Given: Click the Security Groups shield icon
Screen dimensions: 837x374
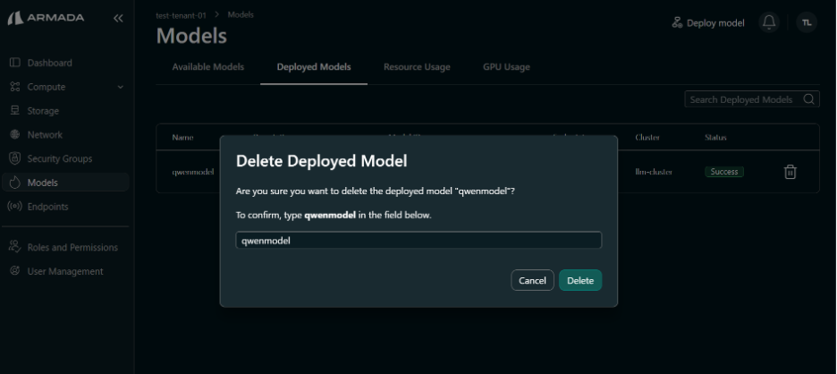Looking at the screenshot, I should 15,158.
